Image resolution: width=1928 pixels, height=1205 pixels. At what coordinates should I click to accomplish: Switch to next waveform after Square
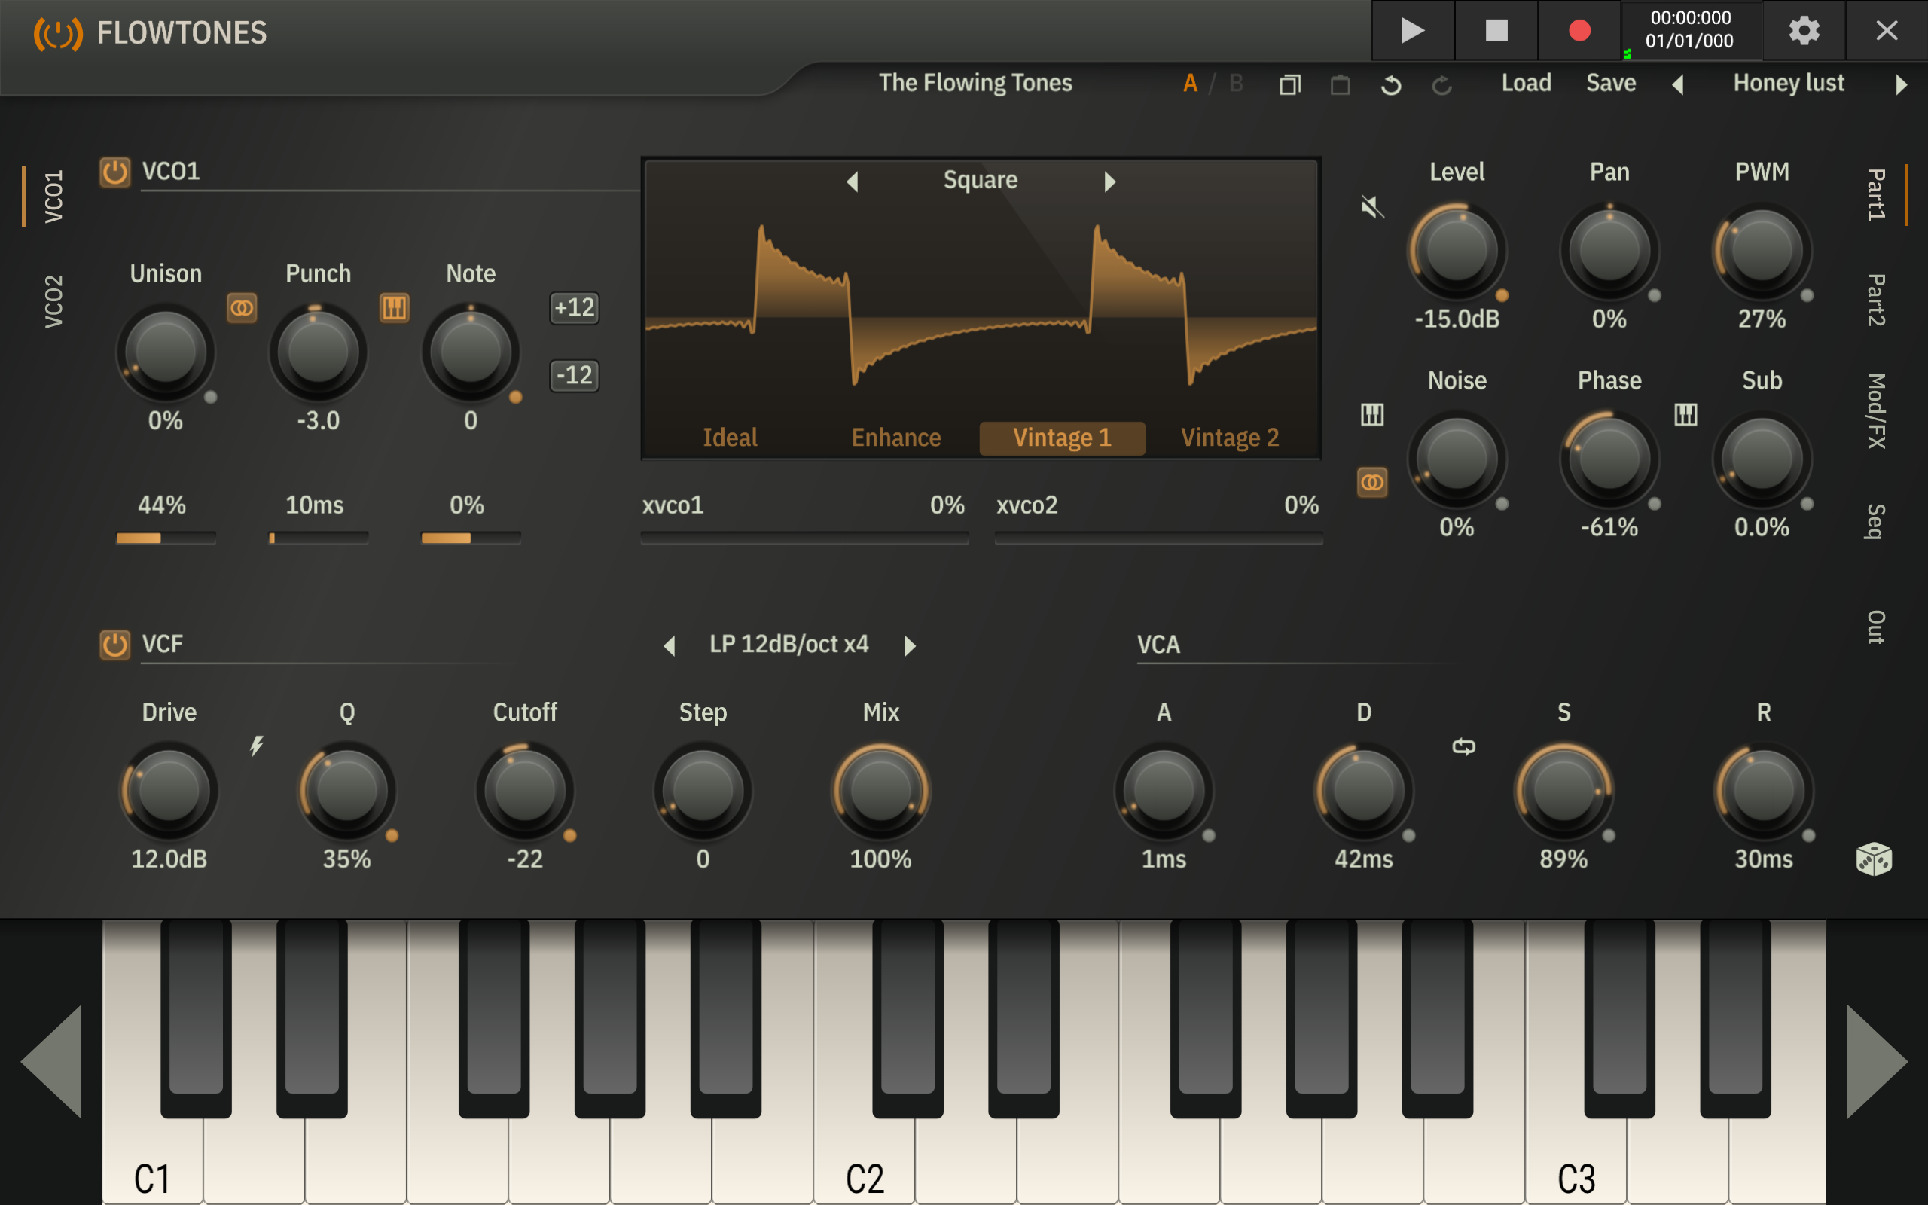pos(1110,182)
